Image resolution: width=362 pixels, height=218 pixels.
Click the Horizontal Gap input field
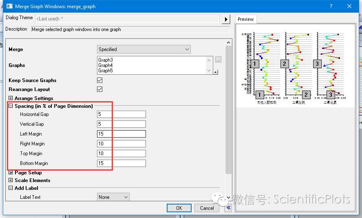coord(121,114)
